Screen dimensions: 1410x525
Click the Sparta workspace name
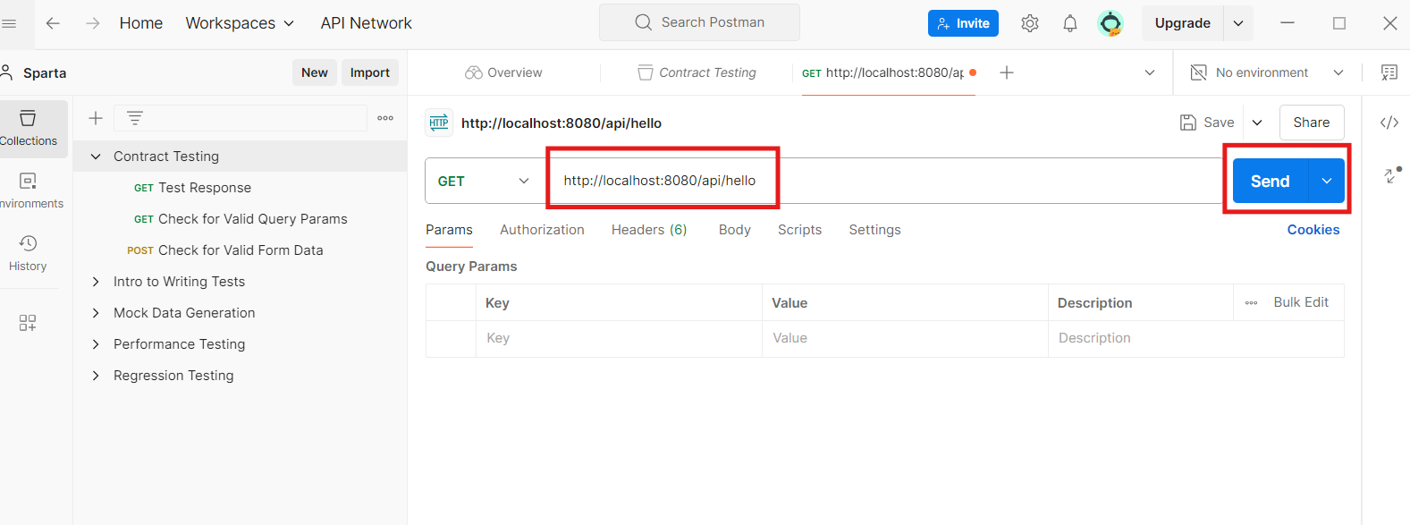pyautogui.click(x=45, y=73)
